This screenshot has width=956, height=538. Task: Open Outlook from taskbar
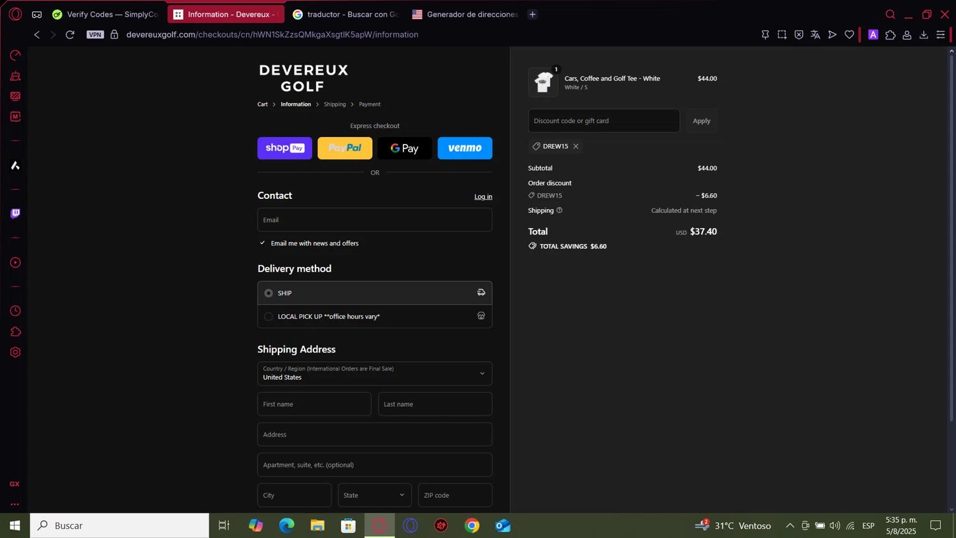coord(503,525)
